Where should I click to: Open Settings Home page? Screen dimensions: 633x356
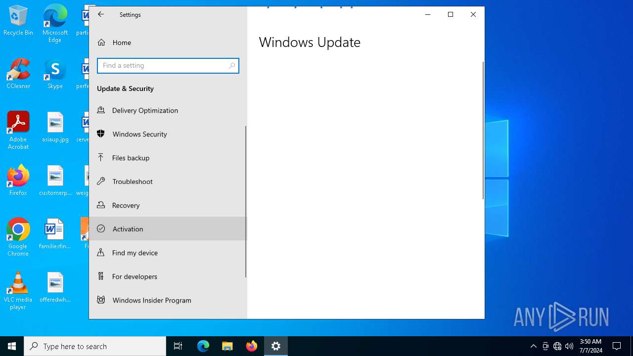(168, 43)
